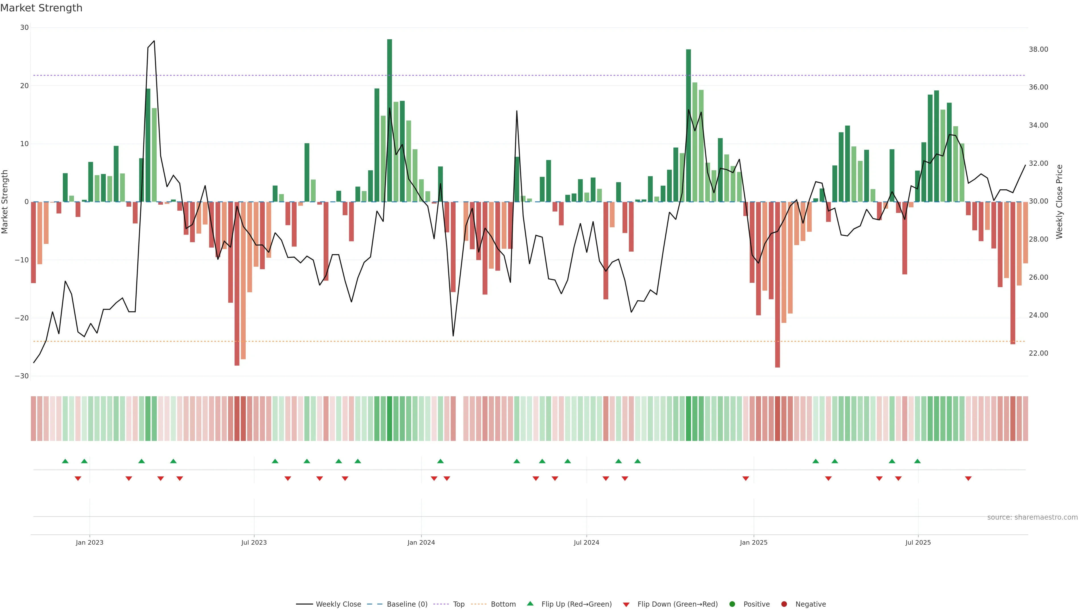
Task: Click the Jan 2023 x-axis label
Action: (x=90, y=542)
